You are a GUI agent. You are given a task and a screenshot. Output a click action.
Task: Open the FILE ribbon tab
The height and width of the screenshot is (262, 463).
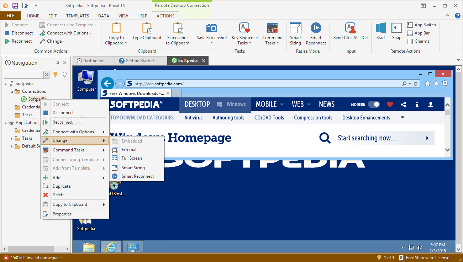[x=10, y=16]
